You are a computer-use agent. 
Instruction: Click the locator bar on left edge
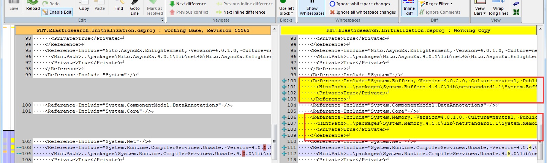coord(9,95)
